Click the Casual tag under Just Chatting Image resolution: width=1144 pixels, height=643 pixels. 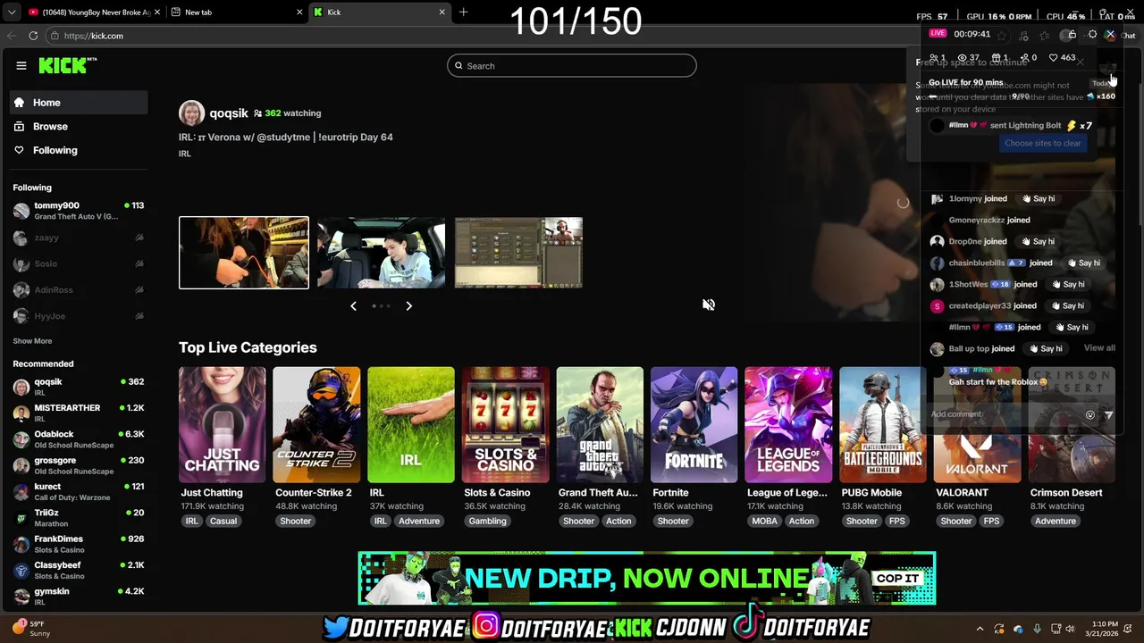[x=223, y=522]
